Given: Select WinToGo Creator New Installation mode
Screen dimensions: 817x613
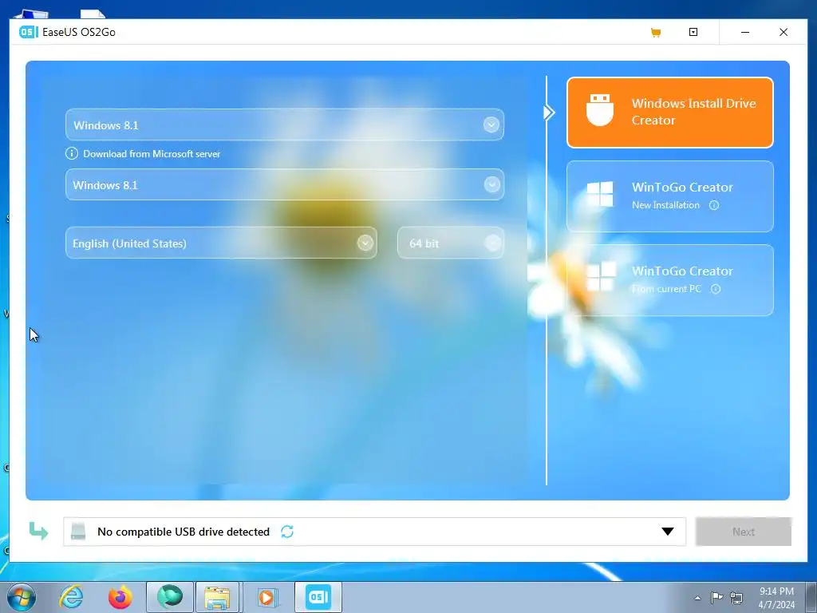Looking at the screenshot, I should pyautogui.click(x=669, y=196).
